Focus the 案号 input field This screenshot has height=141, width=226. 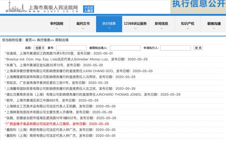coord(71,48)
